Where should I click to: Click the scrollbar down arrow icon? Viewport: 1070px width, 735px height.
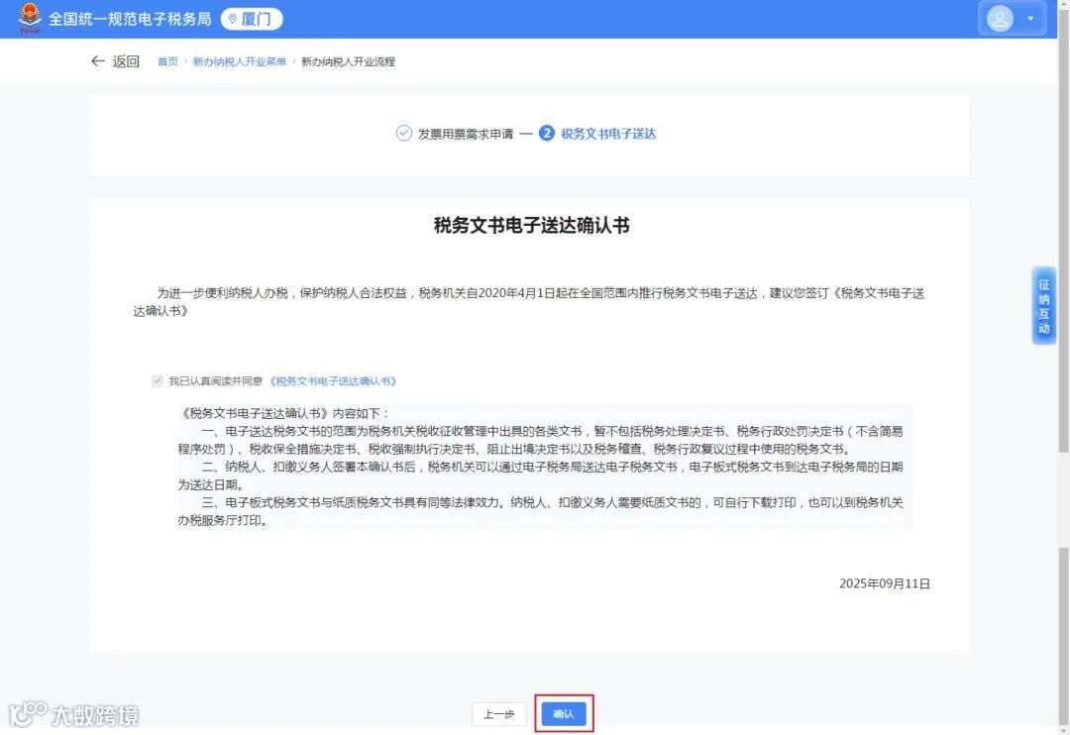tap(1063, 729)
